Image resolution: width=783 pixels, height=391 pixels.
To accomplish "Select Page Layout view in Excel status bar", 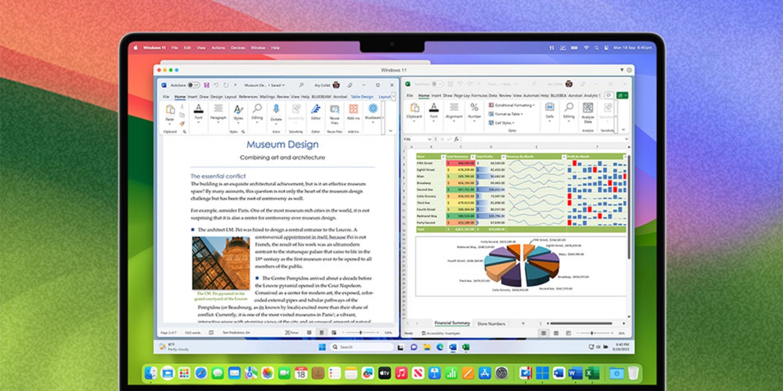I will click(x=556, y=333).
